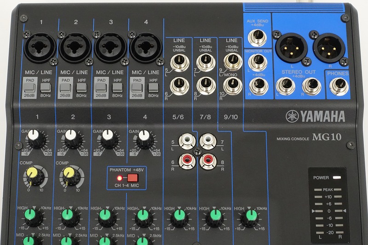Click the MG10 model label
This screenshot has width=368, height=245.
327,137
